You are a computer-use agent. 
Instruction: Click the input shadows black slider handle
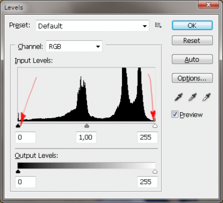click(x=18, y=126)
